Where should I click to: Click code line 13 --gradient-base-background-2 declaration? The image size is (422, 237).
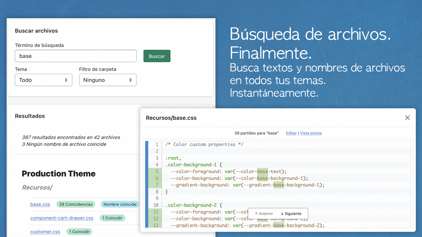click(x=247, y=225)
